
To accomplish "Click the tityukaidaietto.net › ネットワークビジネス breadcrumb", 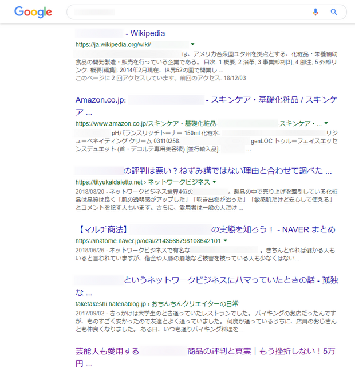I will pos(143,182).
